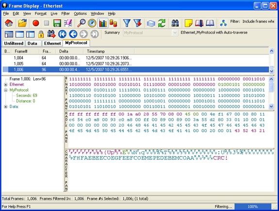Click the binoculars find icon in top toolbar
This screenshot has height=211, width=279.
coord(175,23)
